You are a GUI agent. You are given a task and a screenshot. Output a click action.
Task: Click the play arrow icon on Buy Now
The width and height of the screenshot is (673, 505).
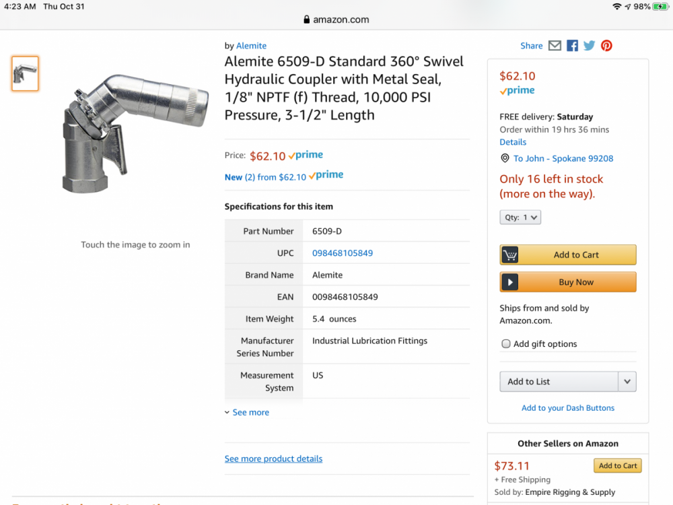(x=510, y=282)
